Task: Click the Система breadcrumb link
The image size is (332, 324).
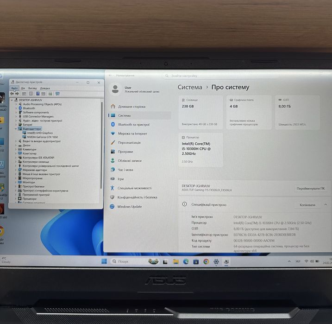Action: coord(190,87)
